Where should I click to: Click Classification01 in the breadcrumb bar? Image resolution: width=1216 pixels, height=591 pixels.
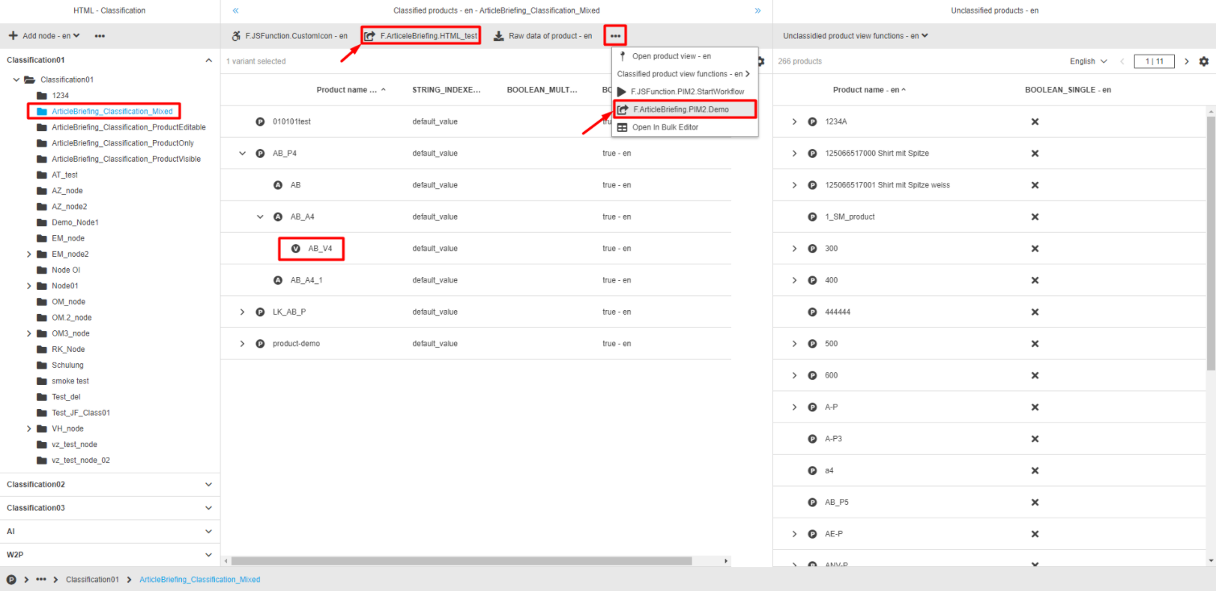[x=92, y=580]
